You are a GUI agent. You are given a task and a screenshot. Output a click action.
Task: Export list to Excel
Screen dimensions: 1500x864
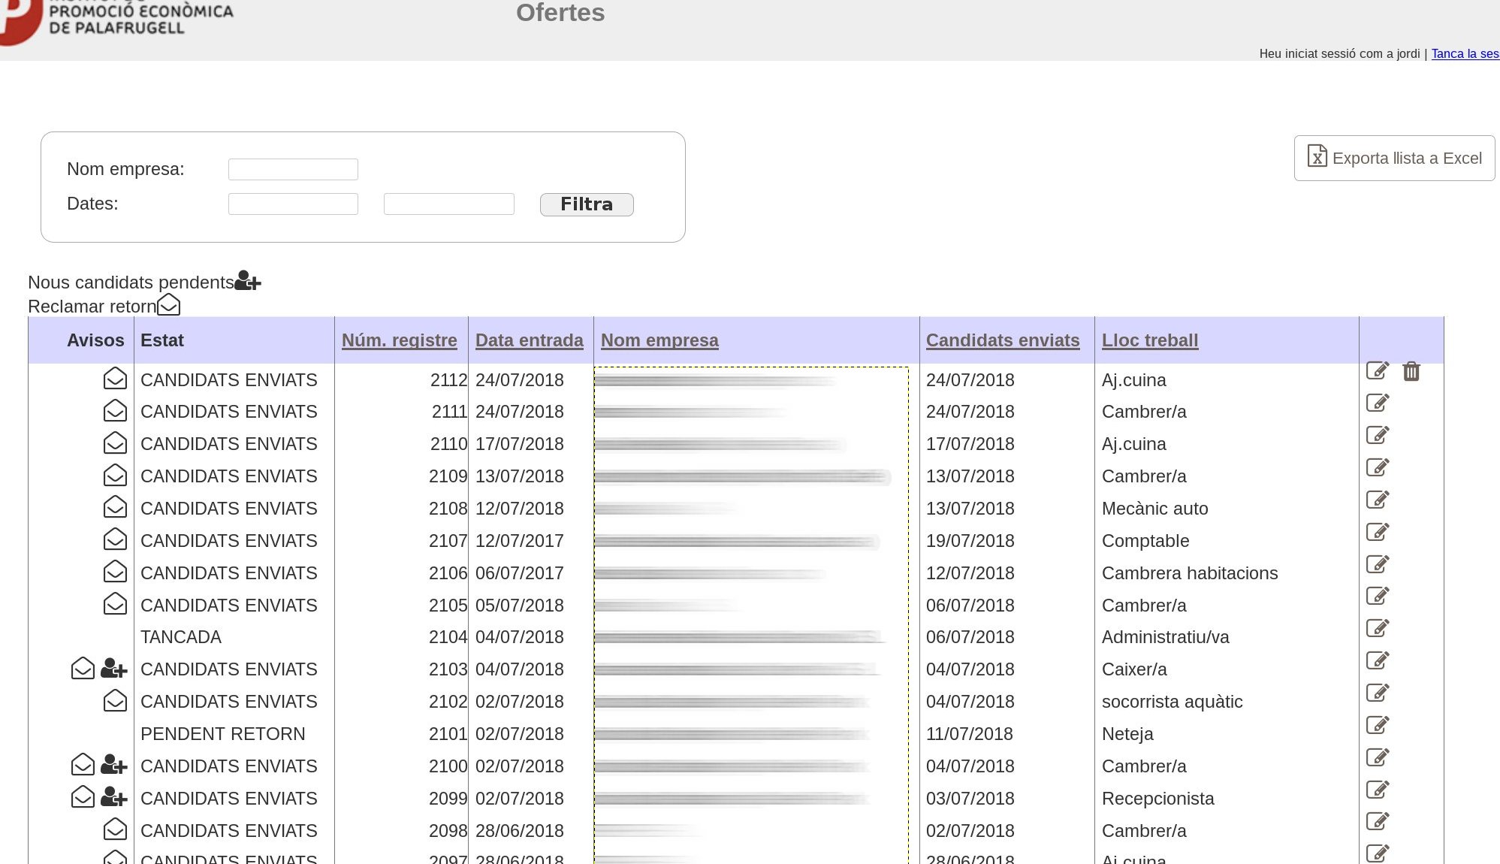1394,158
